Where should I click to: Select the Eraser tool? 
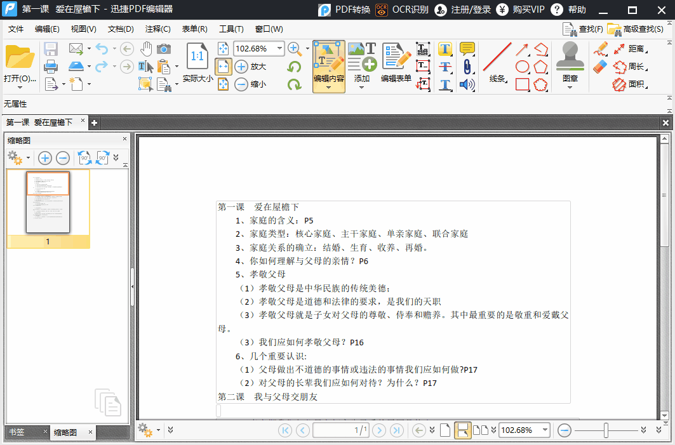[600, 67]
